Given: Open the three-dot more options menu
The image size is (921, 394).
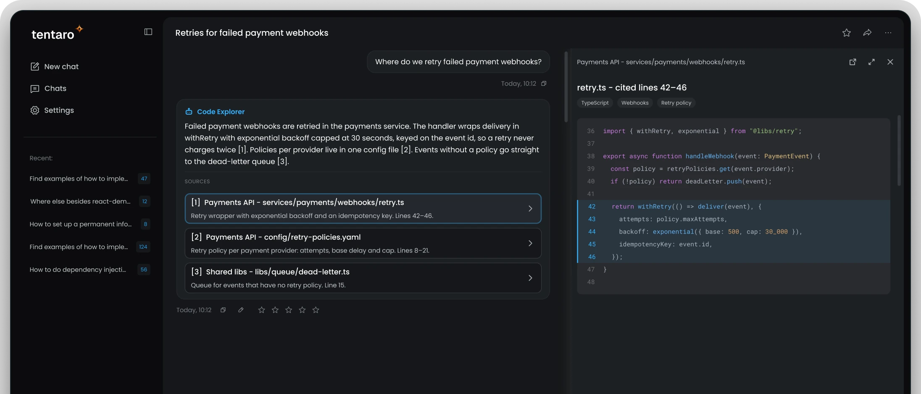Looking at the screenshot, I should click(x=888, y=33).
